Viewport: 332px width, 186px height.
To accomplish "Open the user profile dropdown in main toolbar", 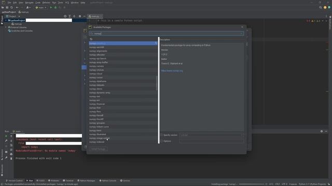I will point(28,7).
